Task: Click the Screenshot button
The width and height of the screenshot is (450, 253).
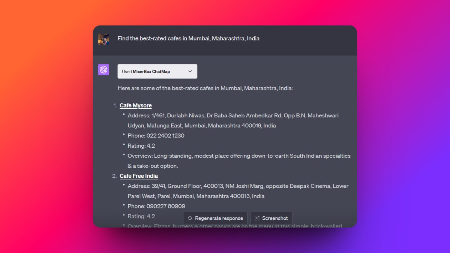Action: pos(271,218)
